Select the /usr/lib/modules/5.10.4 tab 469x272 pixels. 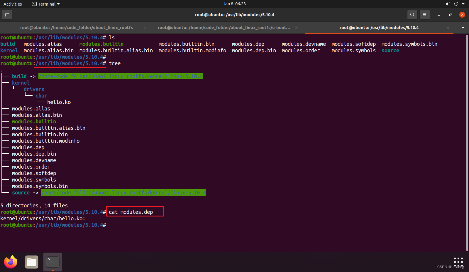click(379, 28)
